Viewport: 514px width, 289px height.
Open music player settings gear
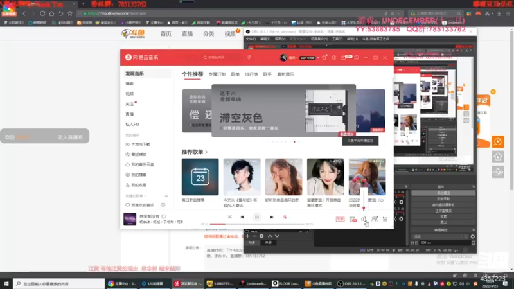pyautogui.click(x=333, y=58)
